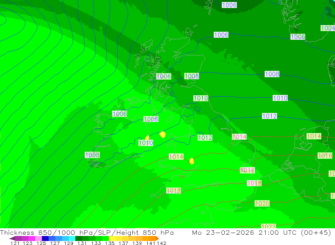Click the 'Thickness 850/1000 hPa/SLP/Height 850 hPa' title
Image resolution: width=335 pixels, height=245 pixels.
(x=87, y=232)
